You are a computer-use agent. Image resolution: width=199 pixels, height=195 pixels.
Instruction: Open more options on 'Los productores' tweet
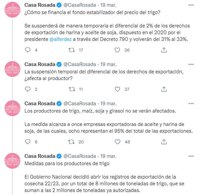click(x=191, y=104)
